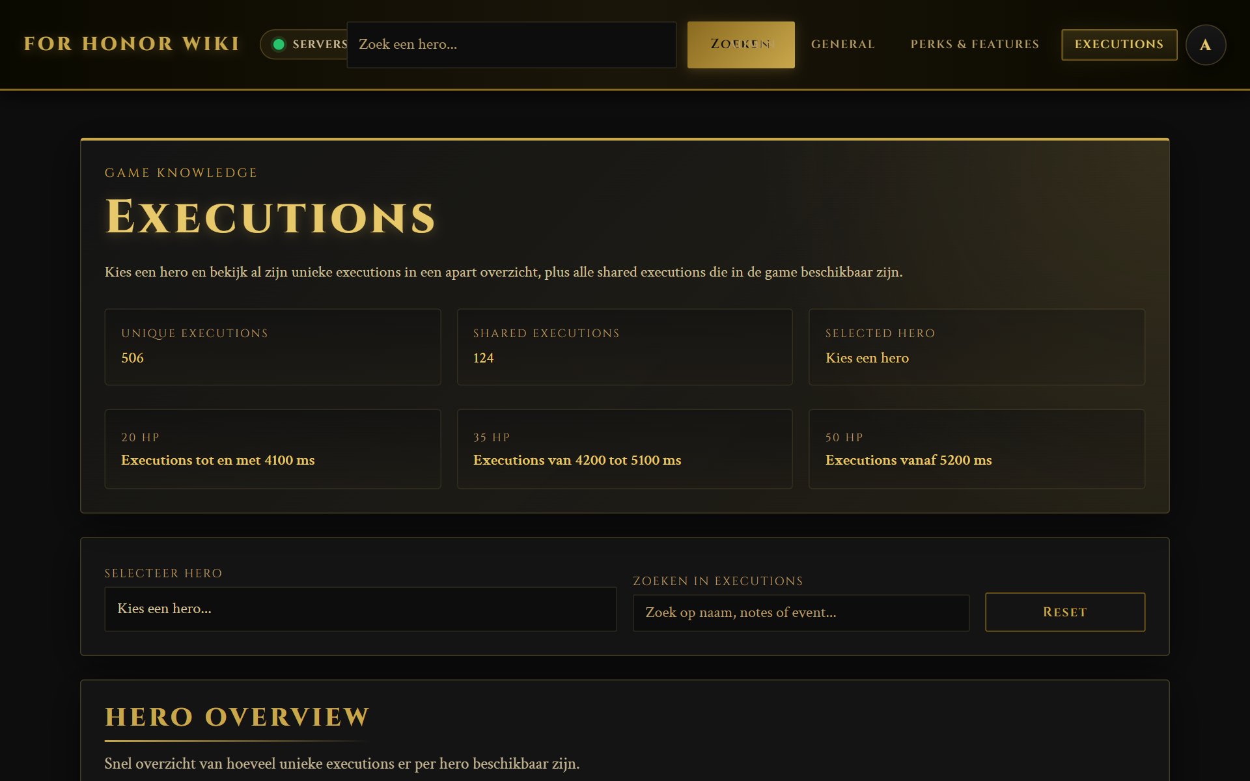Select the Executions nav tab
Viewport: 1250px width, 781px height.
(1119, 44)
